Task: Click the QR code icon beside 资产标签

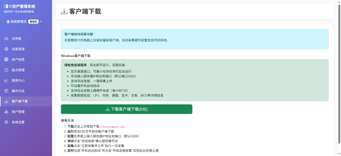Action: [x=6, y=60]
